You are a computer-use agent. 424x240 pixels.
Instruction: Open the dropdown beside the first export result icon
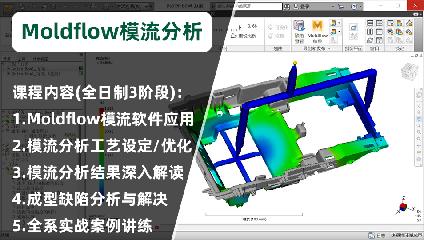(x=340, y=23)
